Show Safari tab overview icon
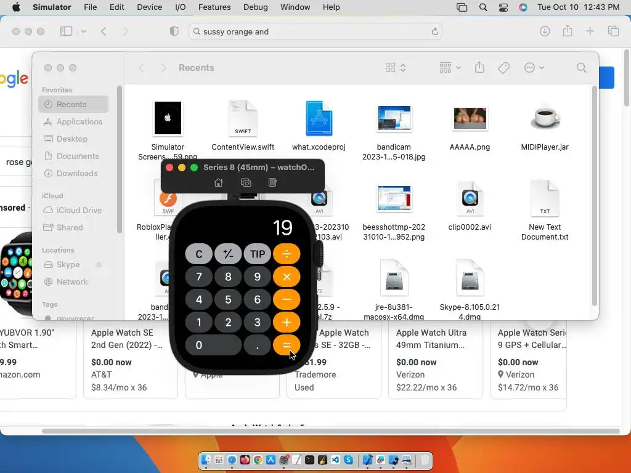 click(x=613, y=31)
